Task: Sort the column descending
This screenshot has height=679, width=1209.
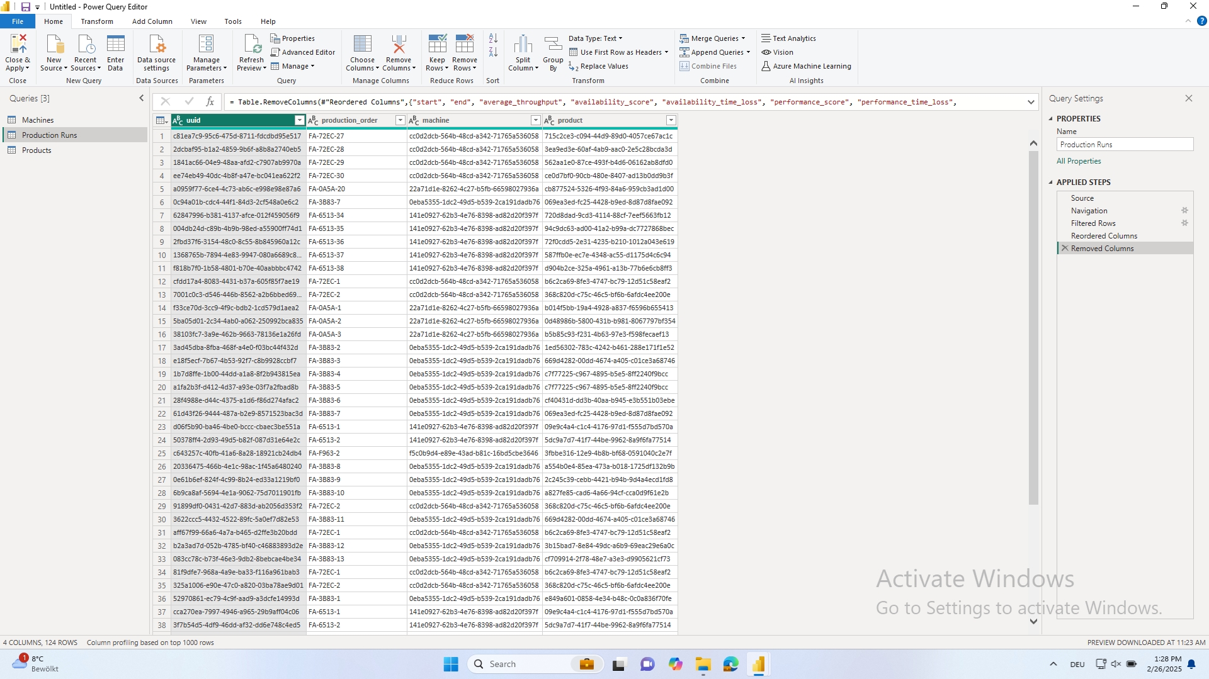Action: (x=493, y=52)
